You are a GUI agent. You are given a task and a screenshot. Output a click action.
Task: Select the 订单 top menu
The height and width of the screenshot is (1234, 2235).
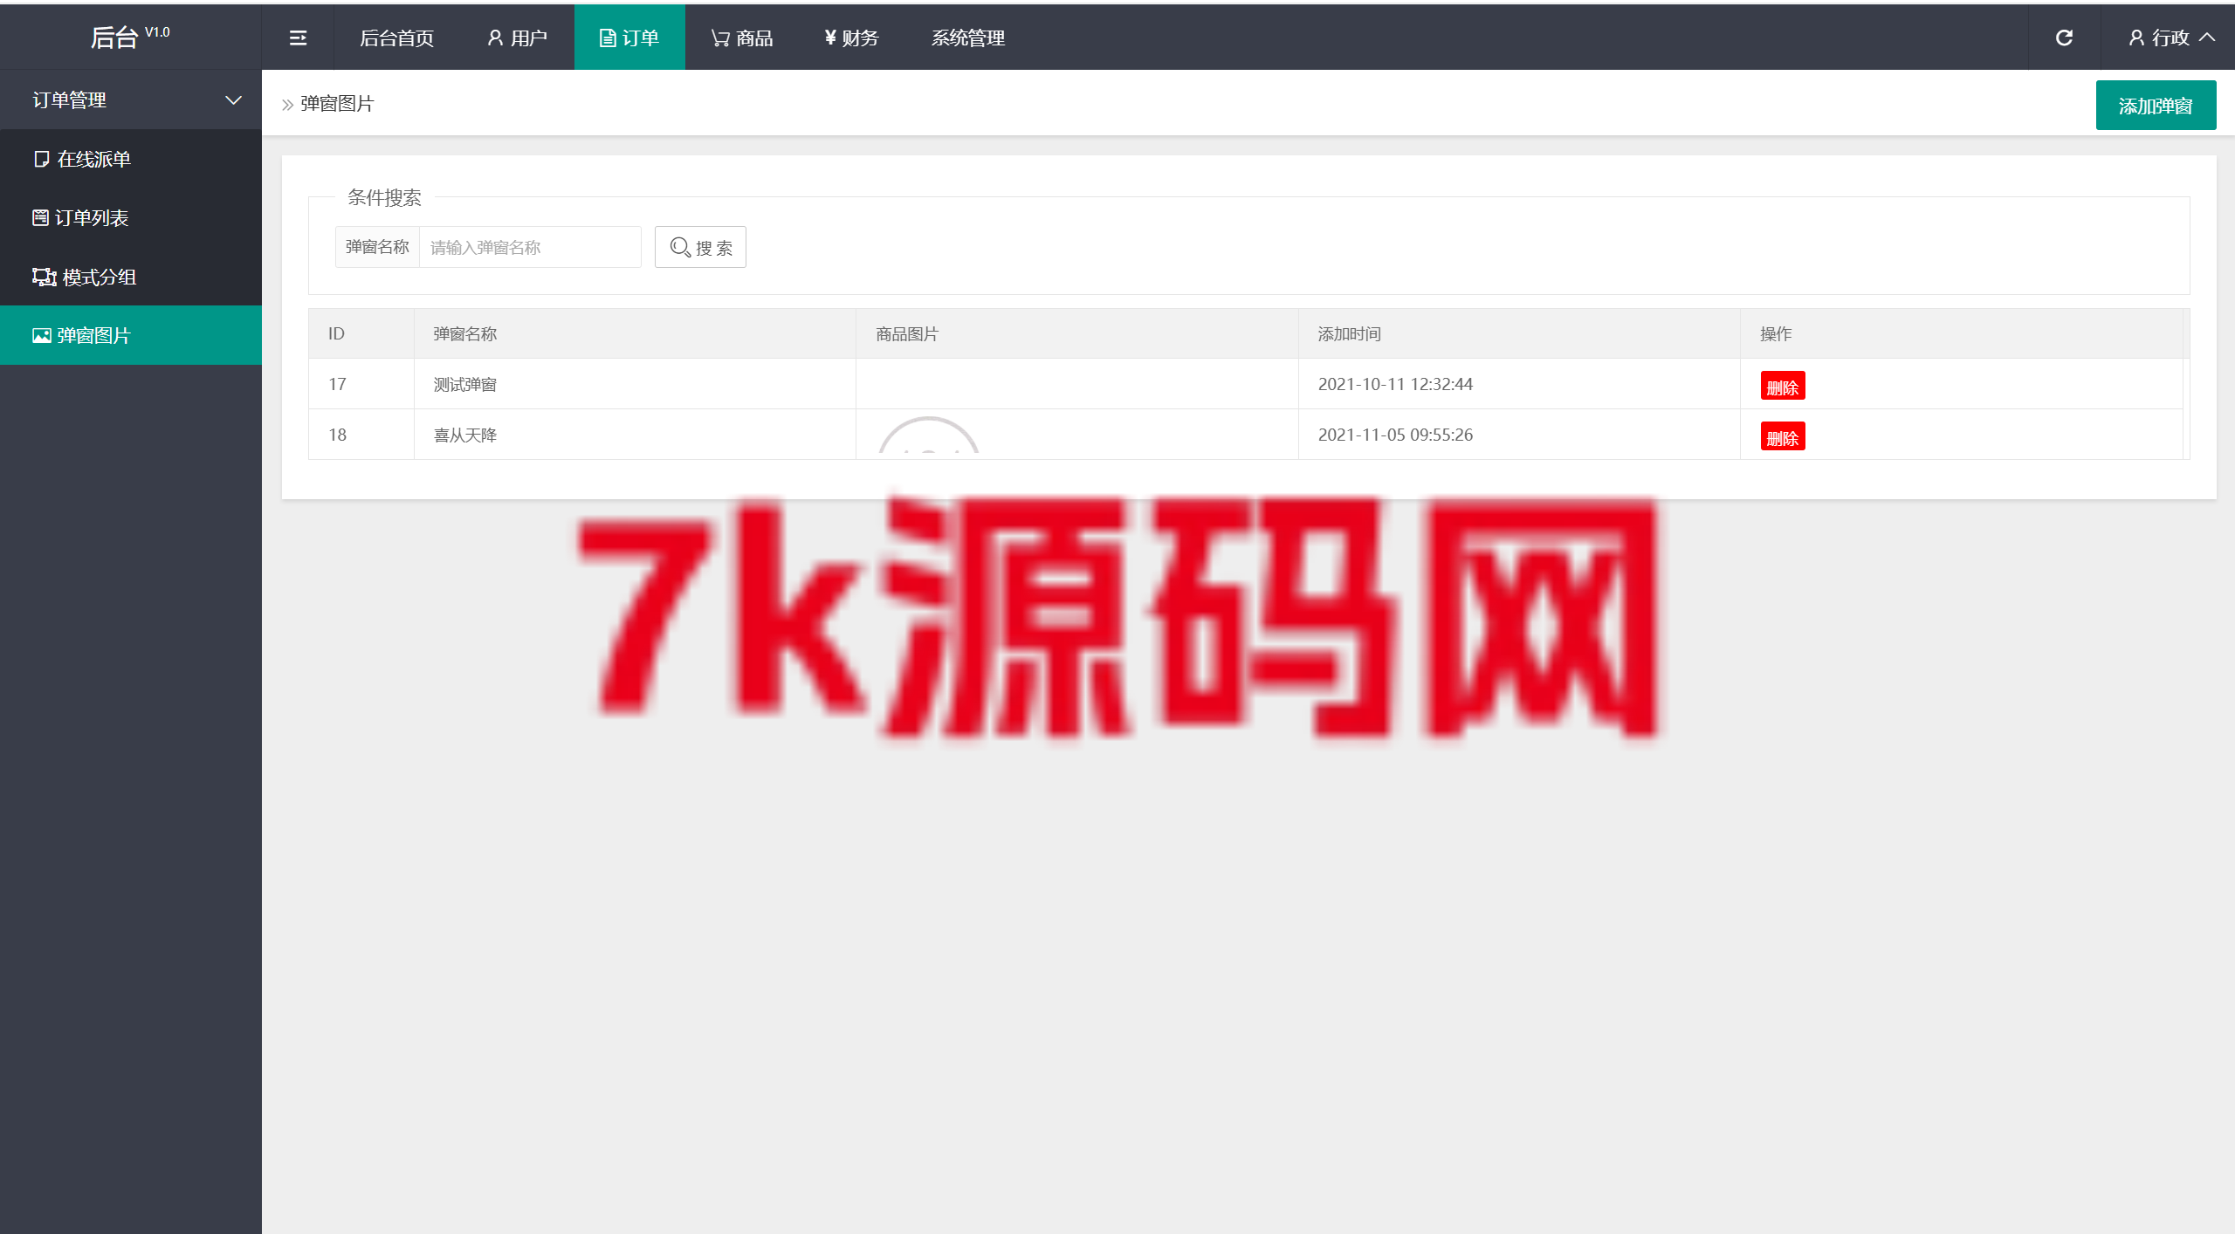tap(629, 38)
